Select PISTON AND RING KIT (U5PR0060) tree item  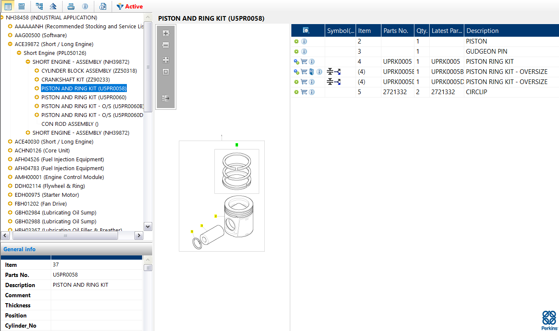[x=84, y=98]
